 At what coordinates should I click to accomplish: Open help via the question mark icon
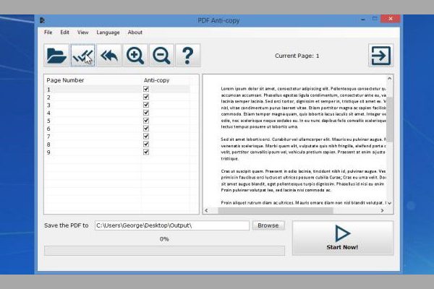tap(187, 55)
